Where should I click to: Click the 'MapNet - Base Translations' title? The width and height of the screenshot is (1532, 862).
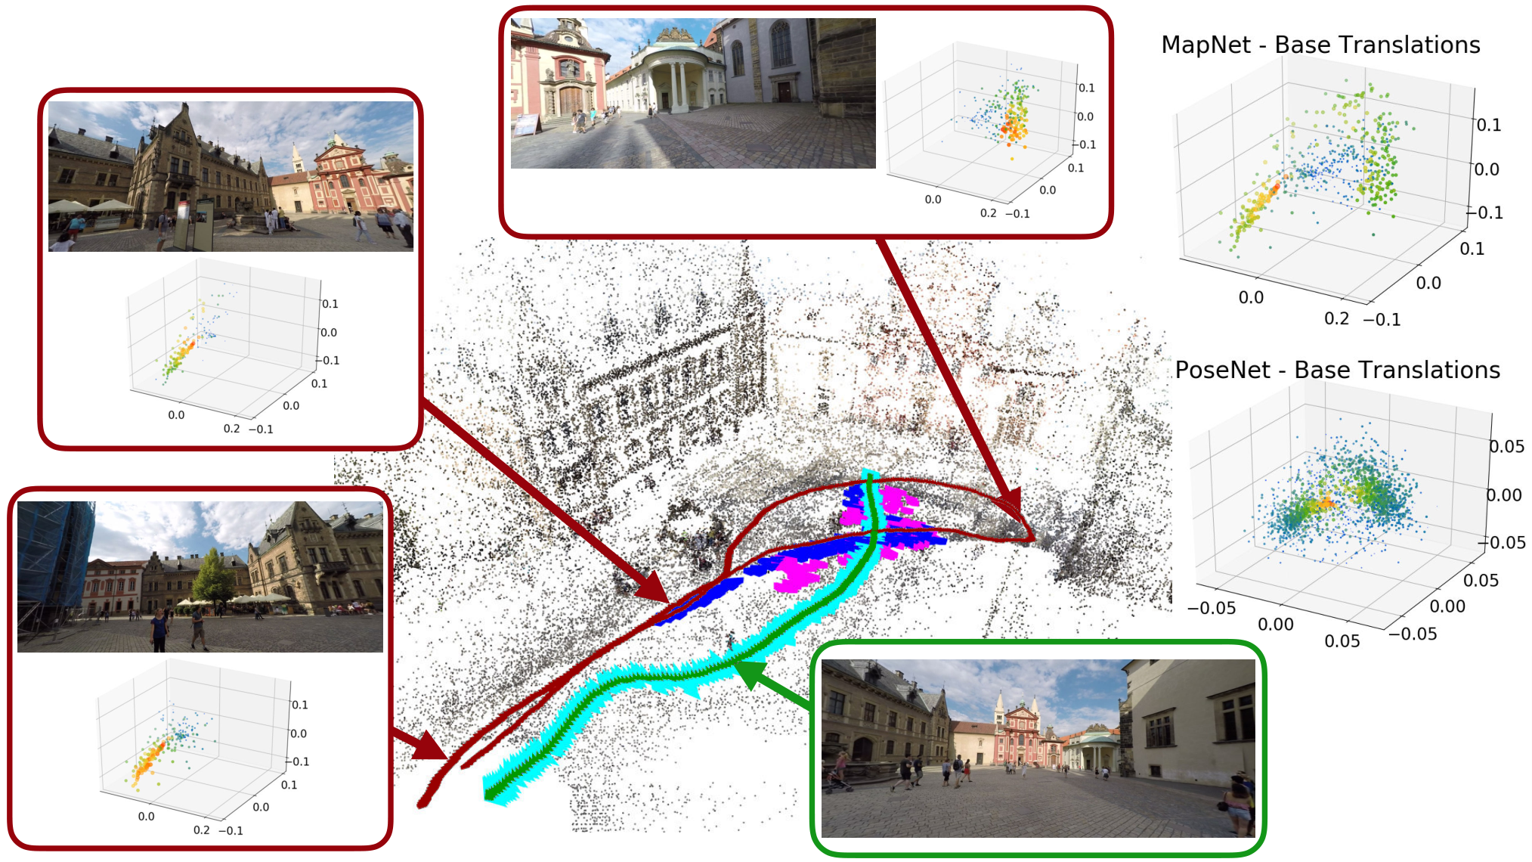[x=1320, y=45]
